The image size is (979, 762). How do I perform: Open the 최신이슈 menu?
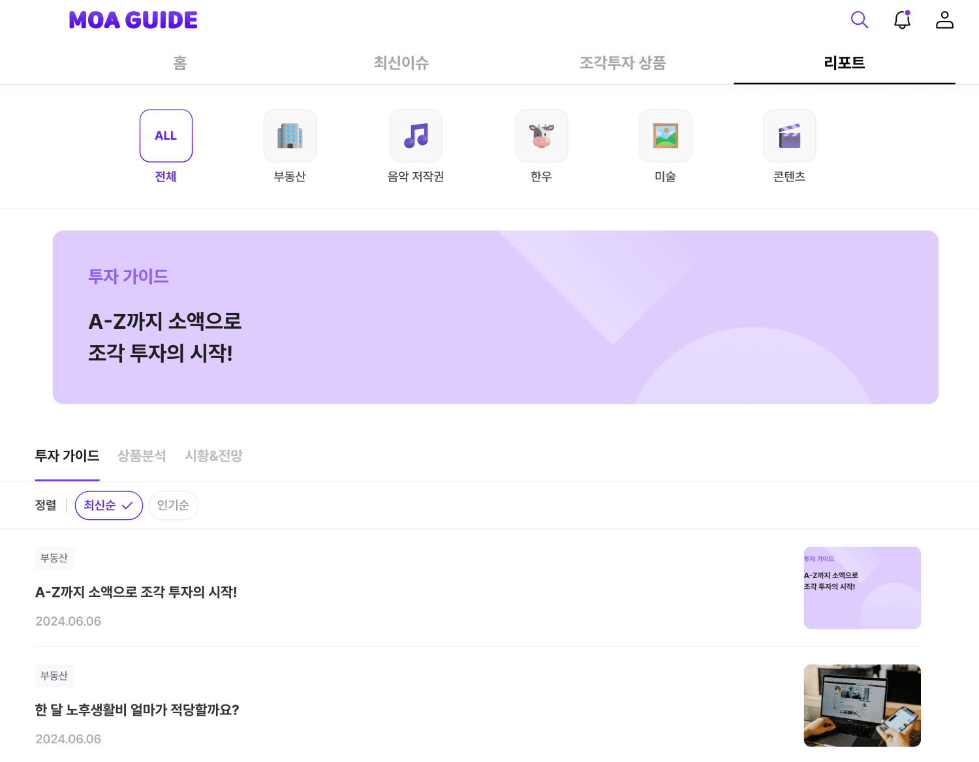pos(401,63)
